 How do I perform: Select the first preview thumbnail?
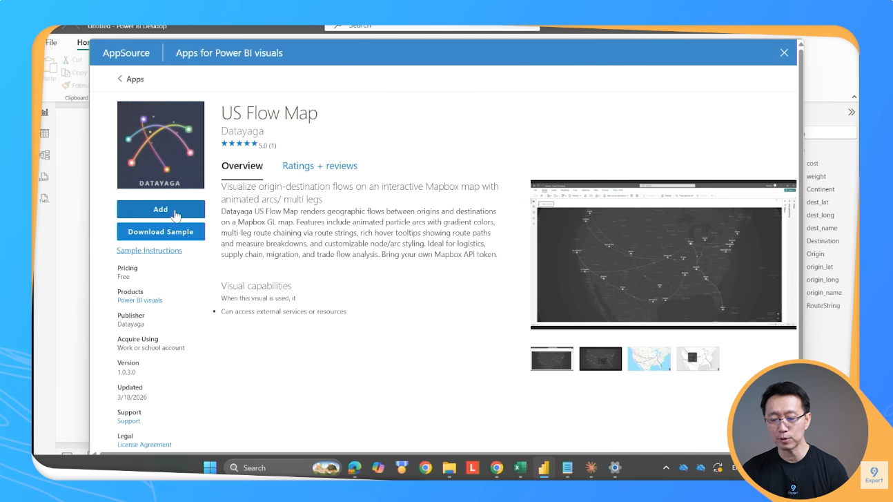(x=552, y=359)
